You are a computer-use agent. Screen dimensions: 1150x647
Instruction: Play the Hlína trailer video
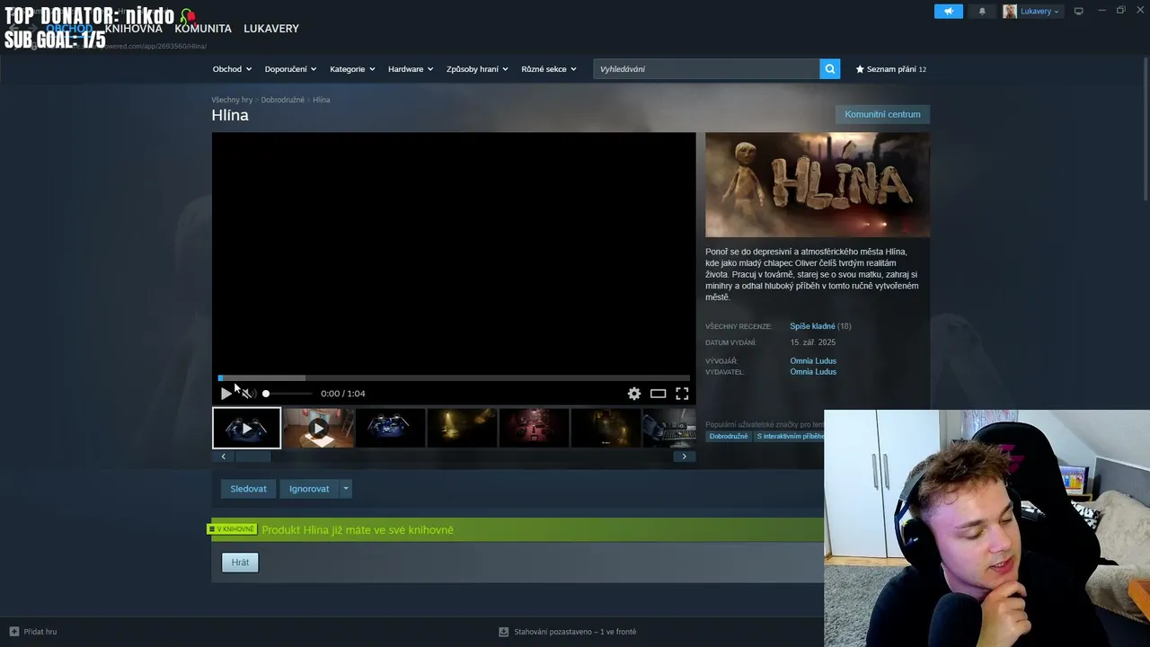point(226,394)
